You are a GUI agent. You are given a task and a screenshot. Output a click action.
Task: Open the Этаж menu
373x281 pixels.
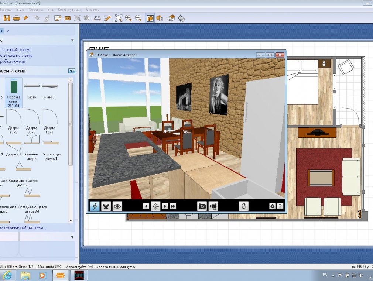20,10
